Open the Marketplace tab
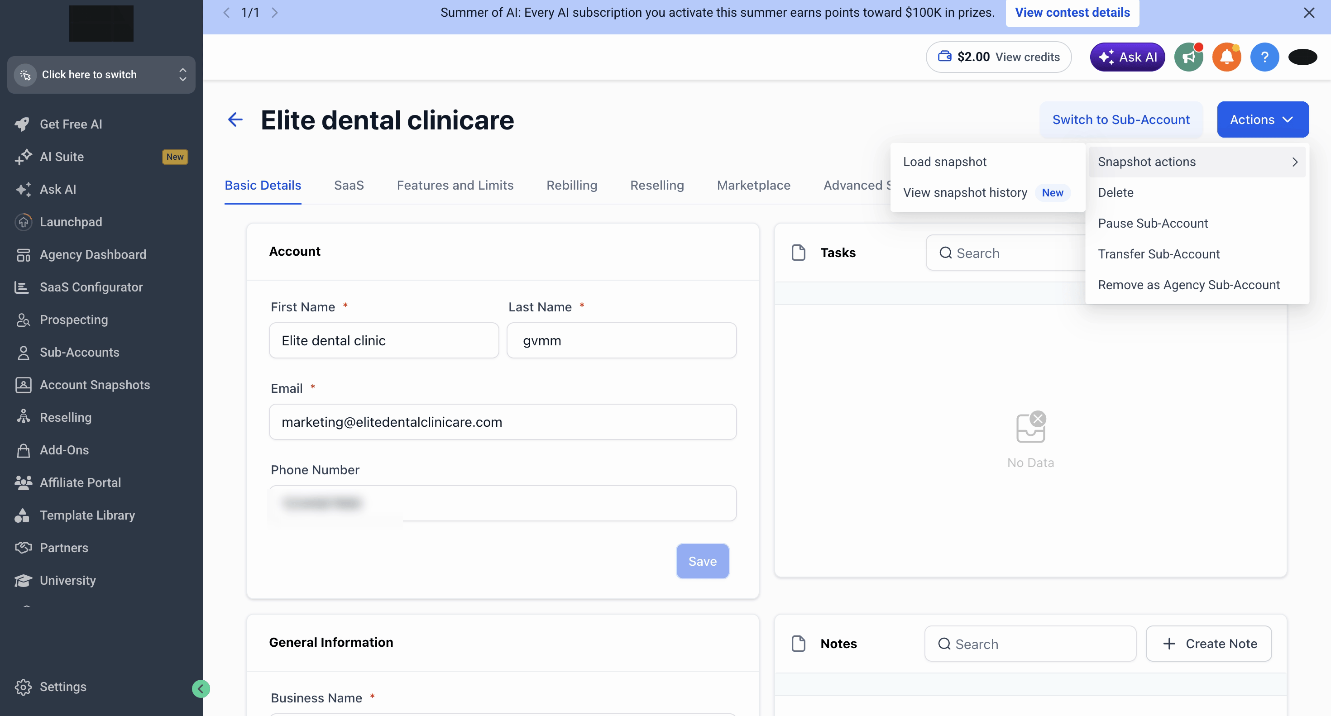The width and height of the screenshot is (1331, 716). [753, 185]
